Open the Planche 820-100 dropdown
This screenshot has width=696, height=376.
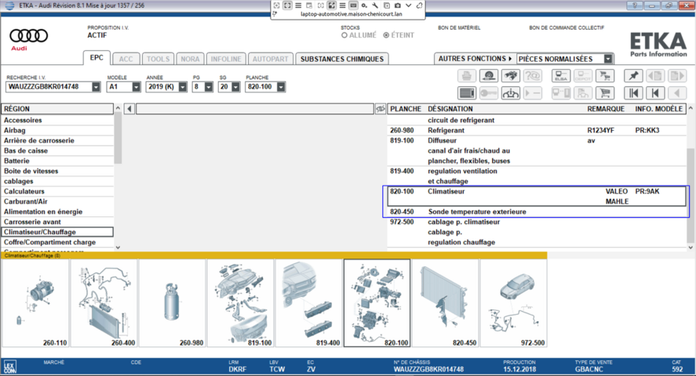tap(281, 87)
